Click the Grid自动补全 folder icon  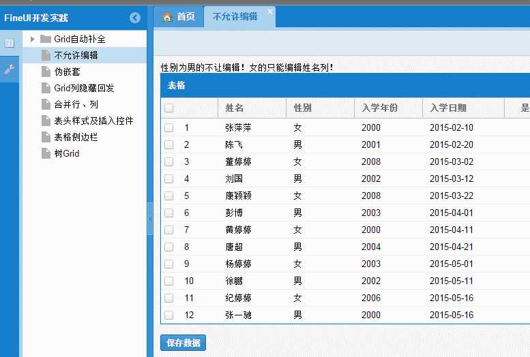tap(46, 40)
